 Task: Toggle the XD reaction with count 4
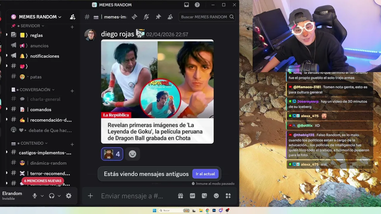112,154
